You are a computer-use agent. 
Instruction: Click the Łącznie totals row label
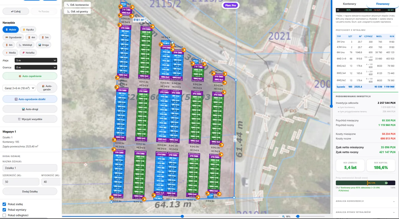341,87
